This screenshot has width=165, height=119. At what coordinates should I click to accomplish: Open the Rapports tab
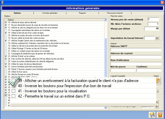click(82, 13)
